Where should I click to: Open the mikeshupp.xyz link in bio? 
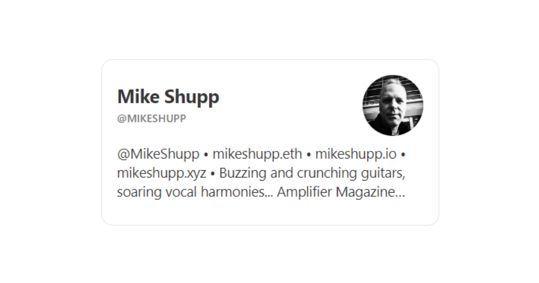tap(161, 173)
